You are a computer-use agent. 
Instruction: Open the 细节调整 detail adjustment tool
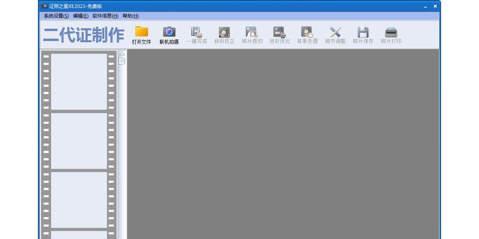pos(335,32)
